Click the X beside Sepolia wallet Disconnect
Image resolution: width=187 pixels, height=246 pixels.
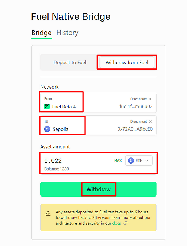[150, 122]
